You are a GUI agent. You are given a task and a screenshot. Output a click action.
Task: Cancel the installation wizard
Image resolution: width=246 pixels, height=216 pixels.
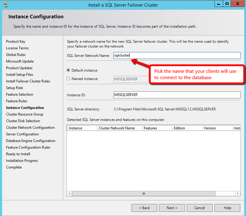point(199,208)
